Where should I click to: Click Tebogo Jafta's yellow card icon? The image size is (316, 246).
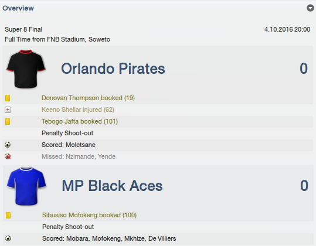(8, 121)
